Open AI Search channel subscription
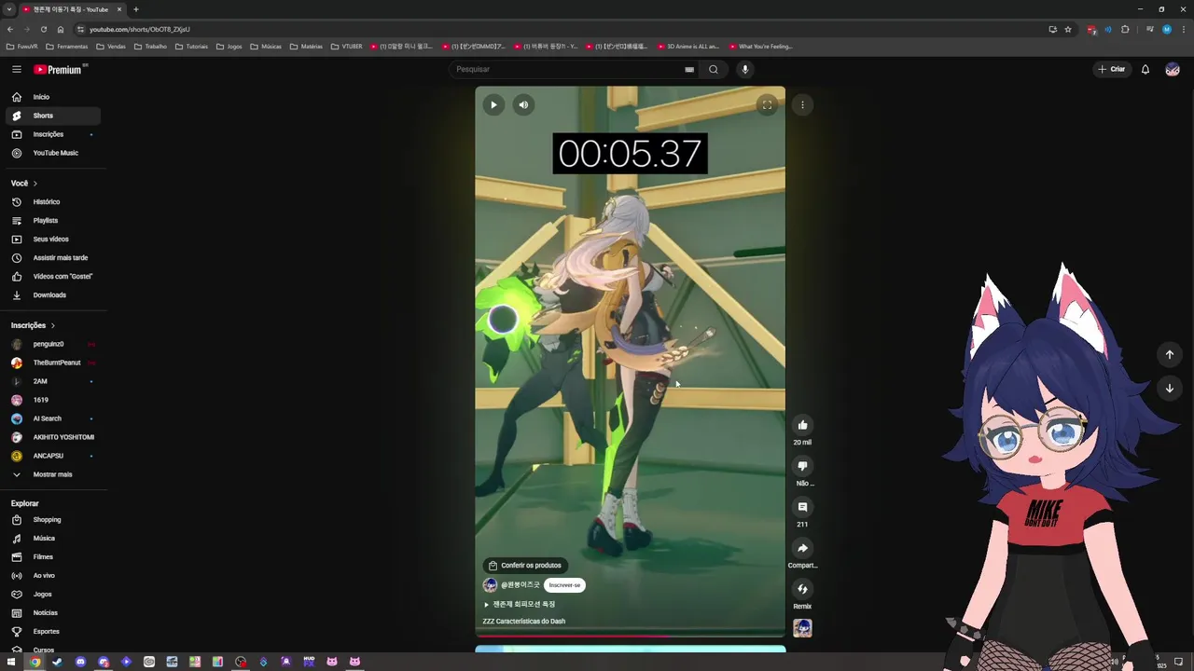The image size is (1194, 671). (x=53, y=418)
